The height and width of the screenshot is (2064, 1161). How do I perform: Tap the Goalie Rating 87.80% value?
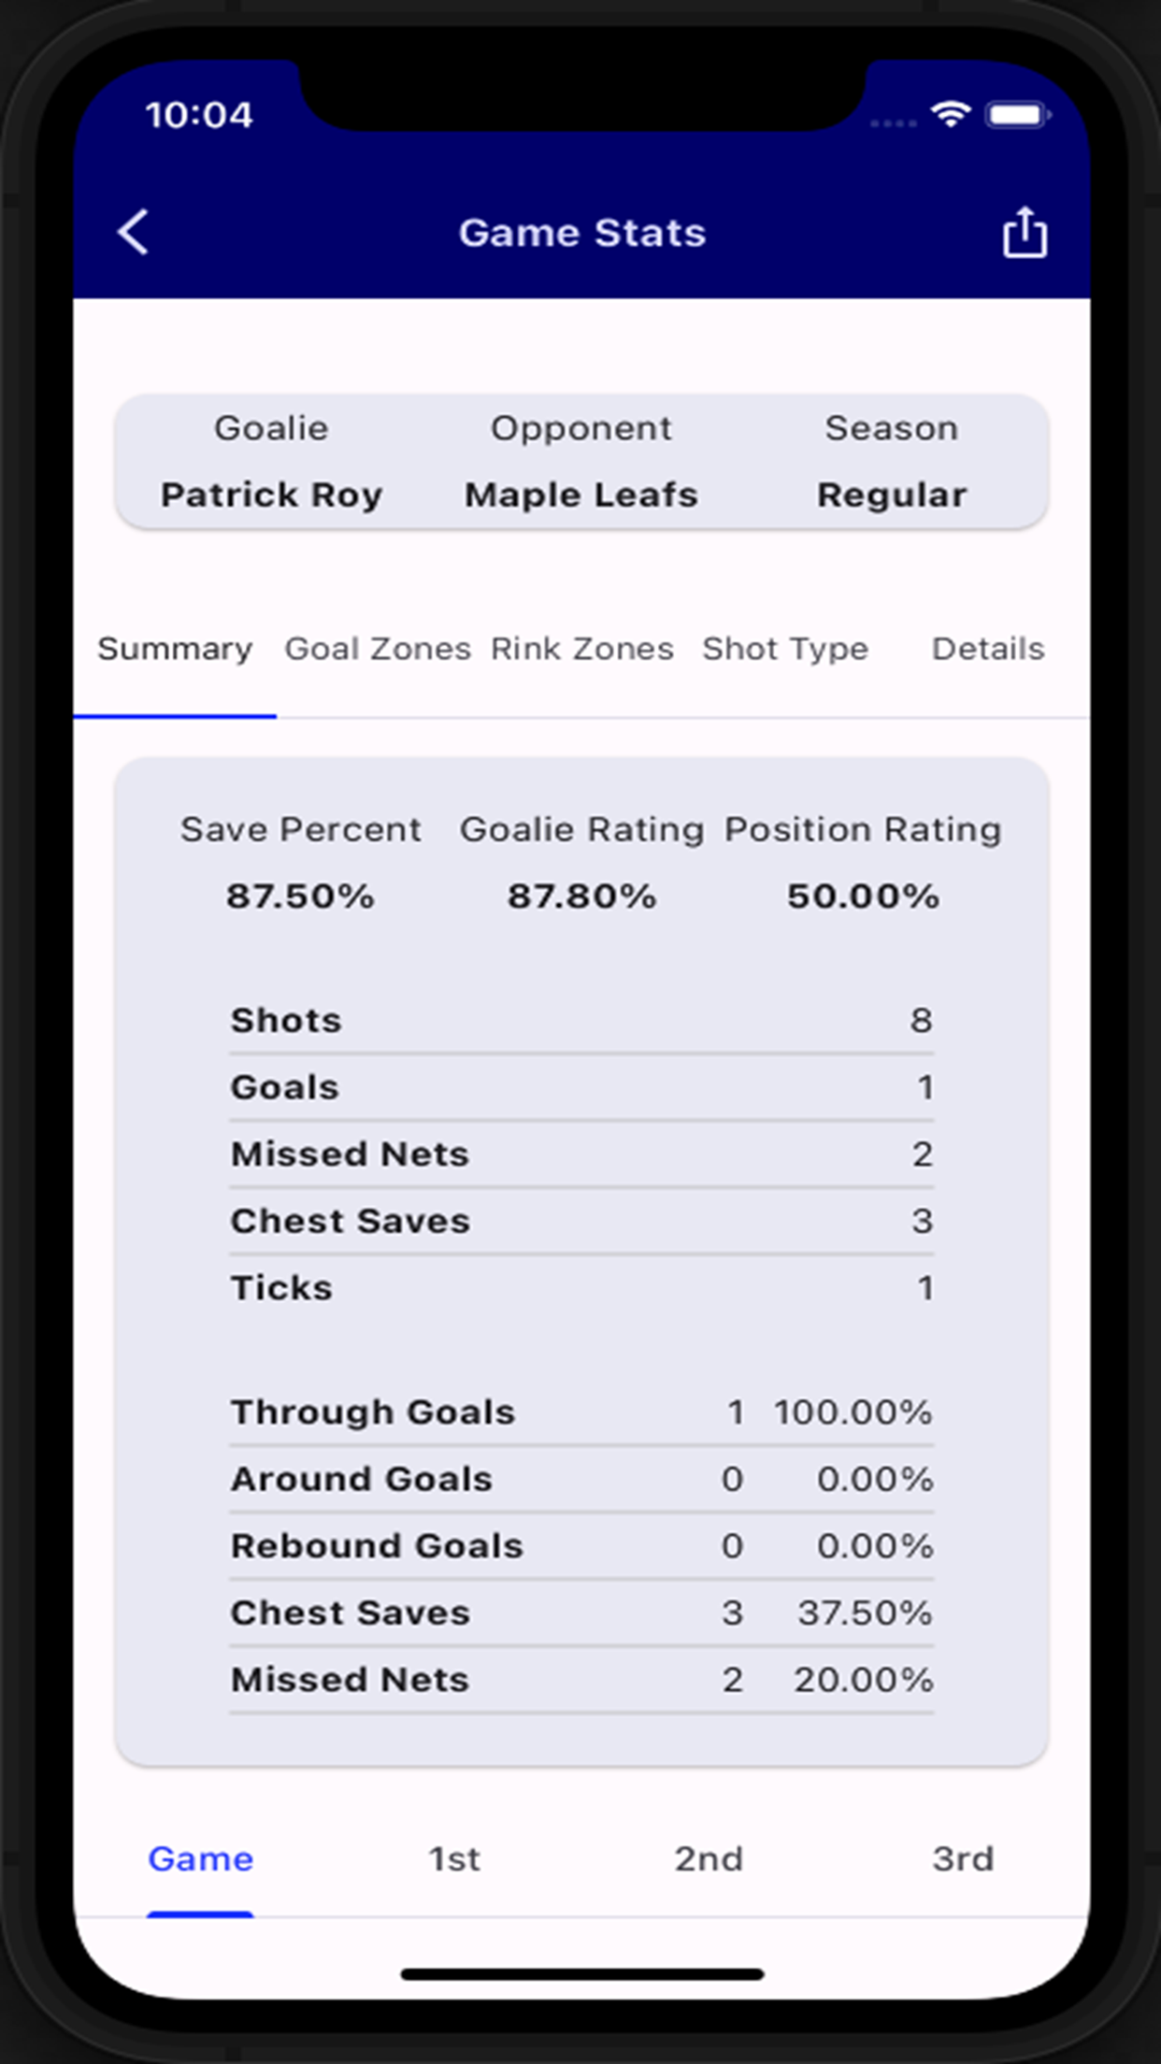(x=581, y=896)
